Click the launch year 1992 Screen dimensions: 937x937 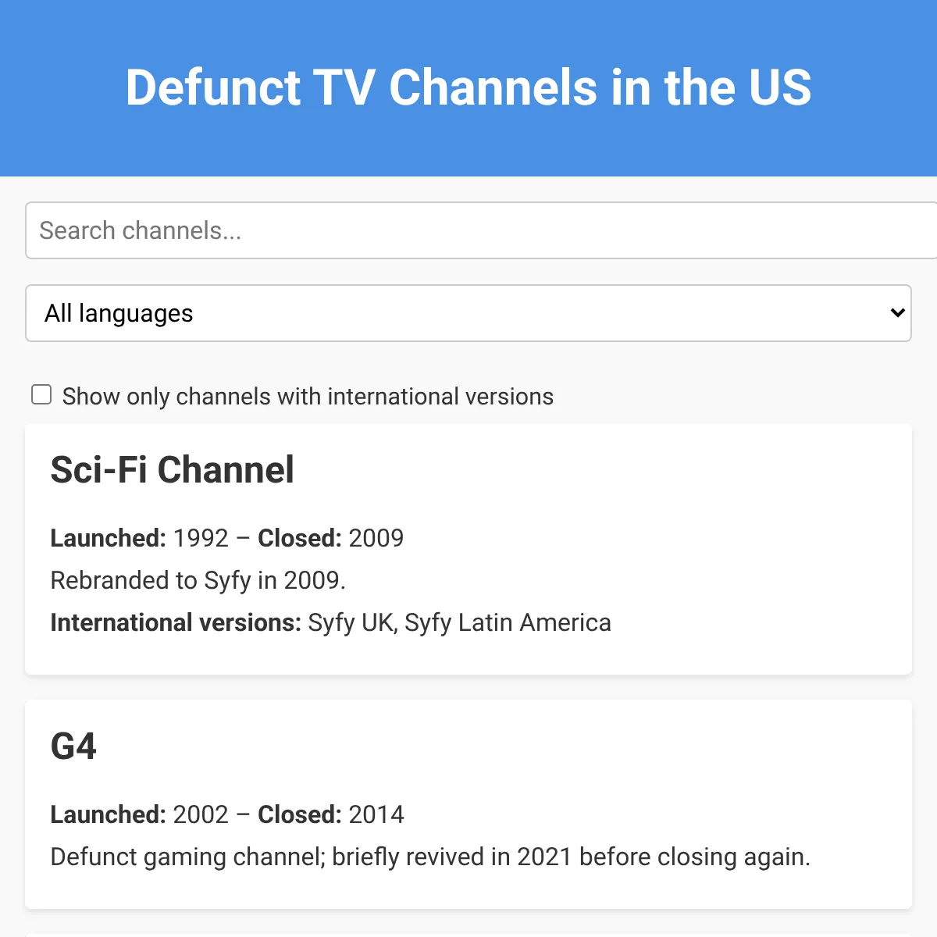201,538
